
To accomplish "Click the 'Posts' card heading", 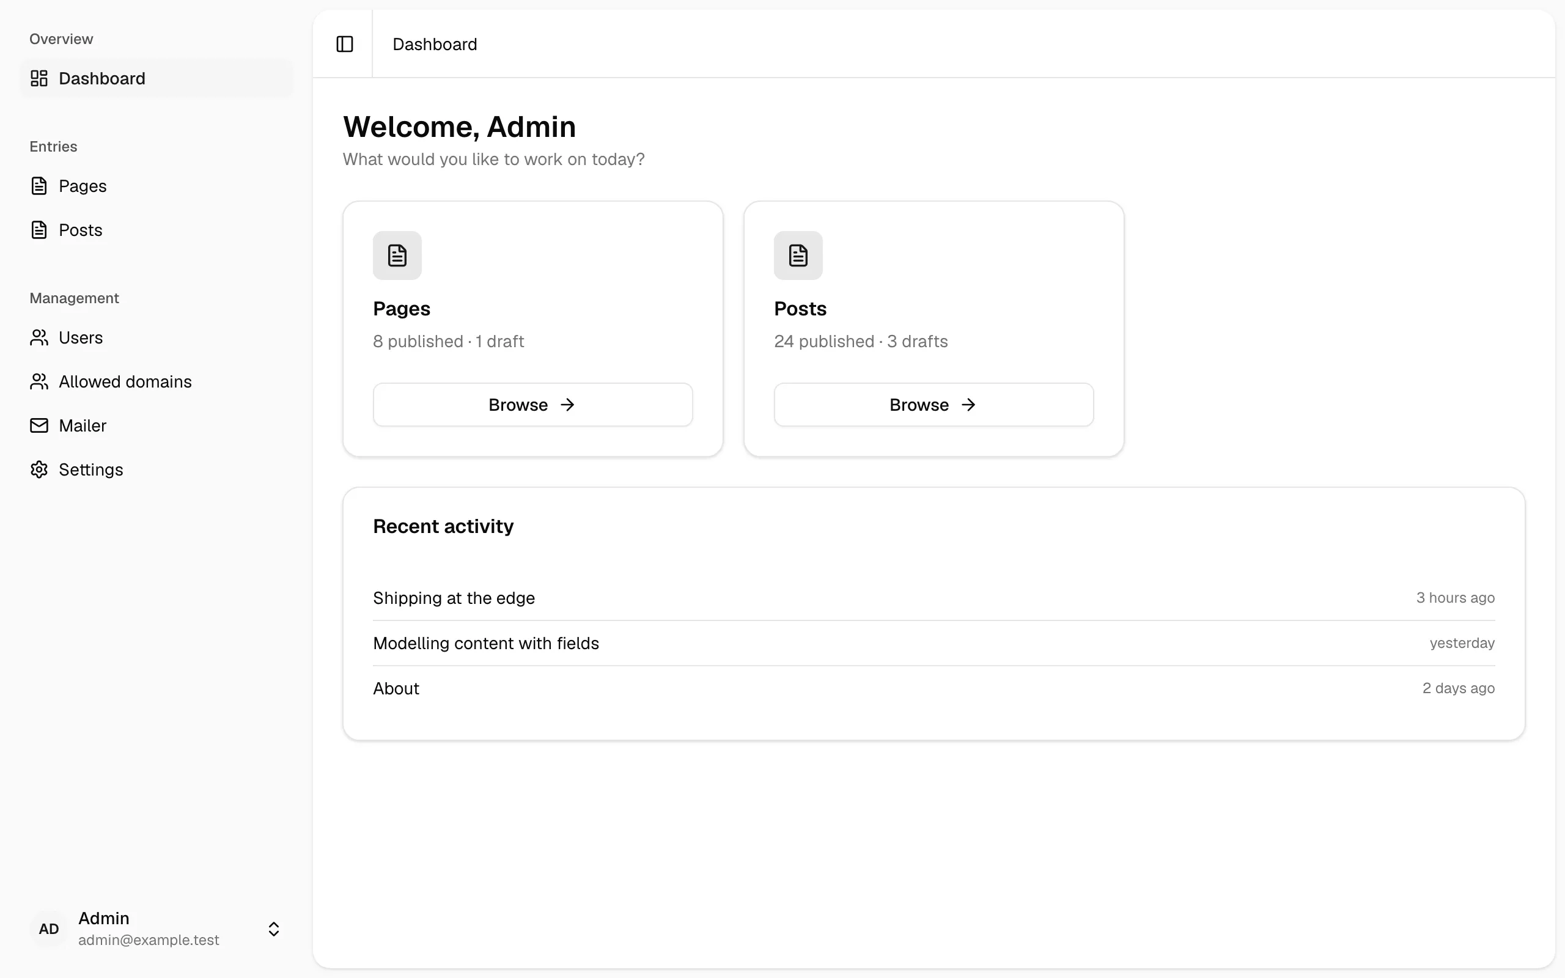I will [x=800, y=309].
